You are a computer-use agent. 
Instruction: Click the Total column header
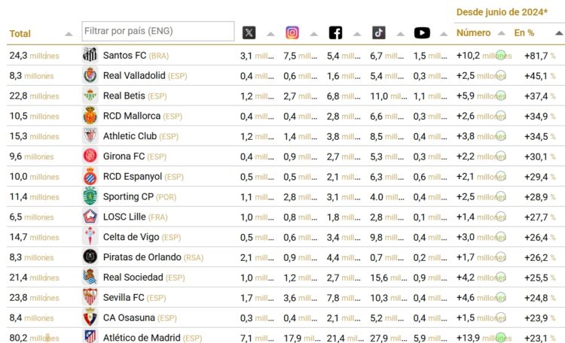pyautogui.click(x=20, y=33)
